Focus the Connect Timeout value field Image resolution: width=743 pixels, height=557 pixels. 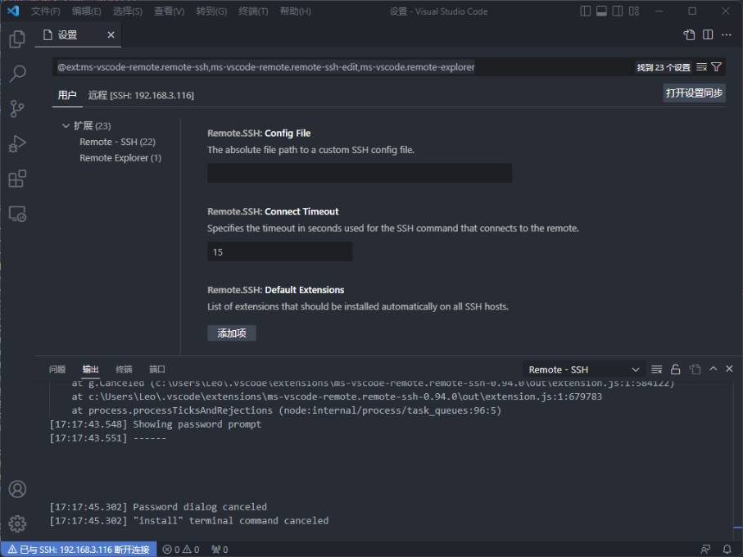coord(280,251)
